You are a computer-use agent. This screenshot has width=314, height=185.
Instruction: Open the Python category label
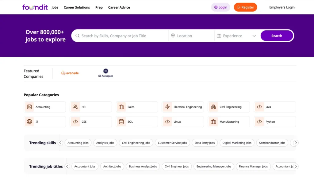coord(270,122)
